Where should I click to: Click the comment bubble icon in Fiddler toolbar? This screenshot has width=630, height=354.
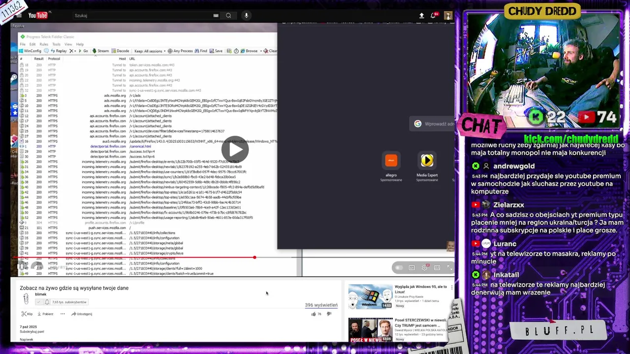(46, 51)
